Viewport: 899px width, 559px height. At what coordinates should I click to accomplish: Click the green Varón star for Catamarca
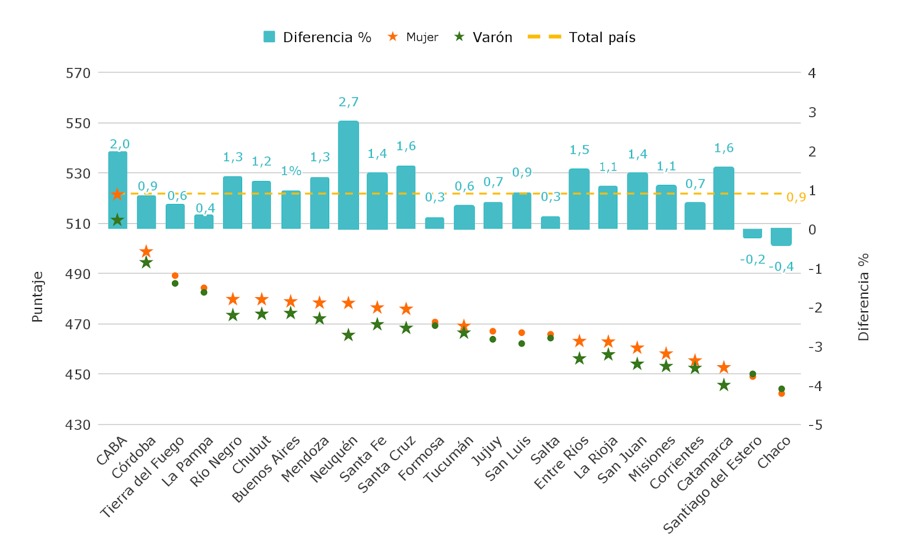point(724,385)
